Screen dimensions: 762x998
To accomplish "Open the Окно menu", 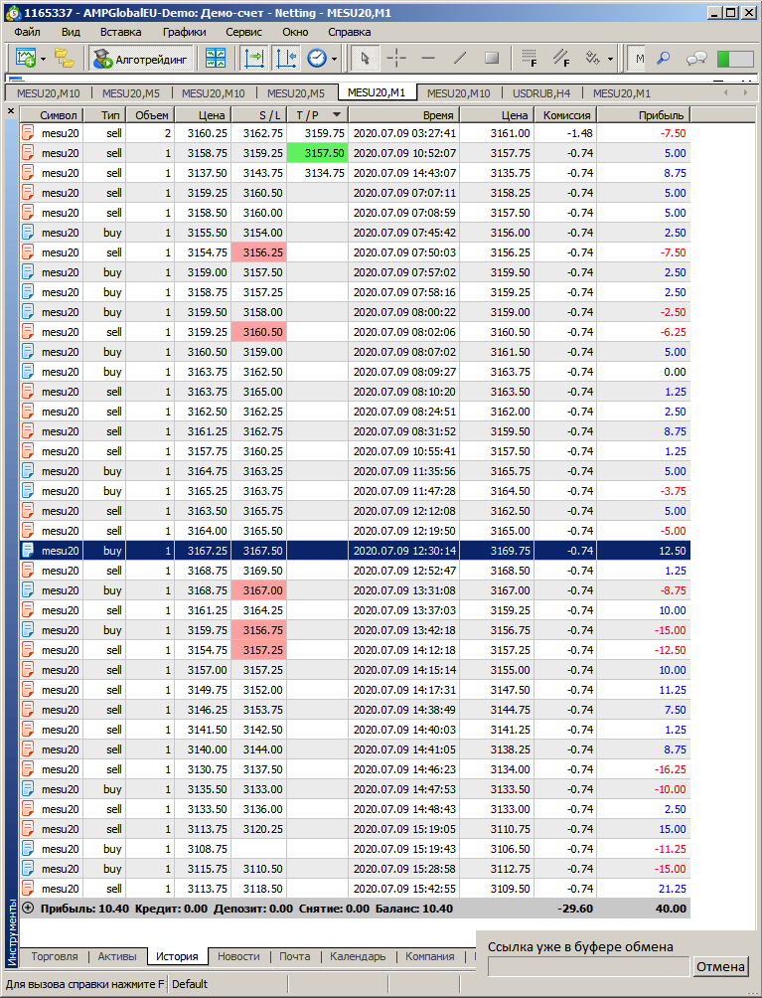I will [x=295, y=32].
